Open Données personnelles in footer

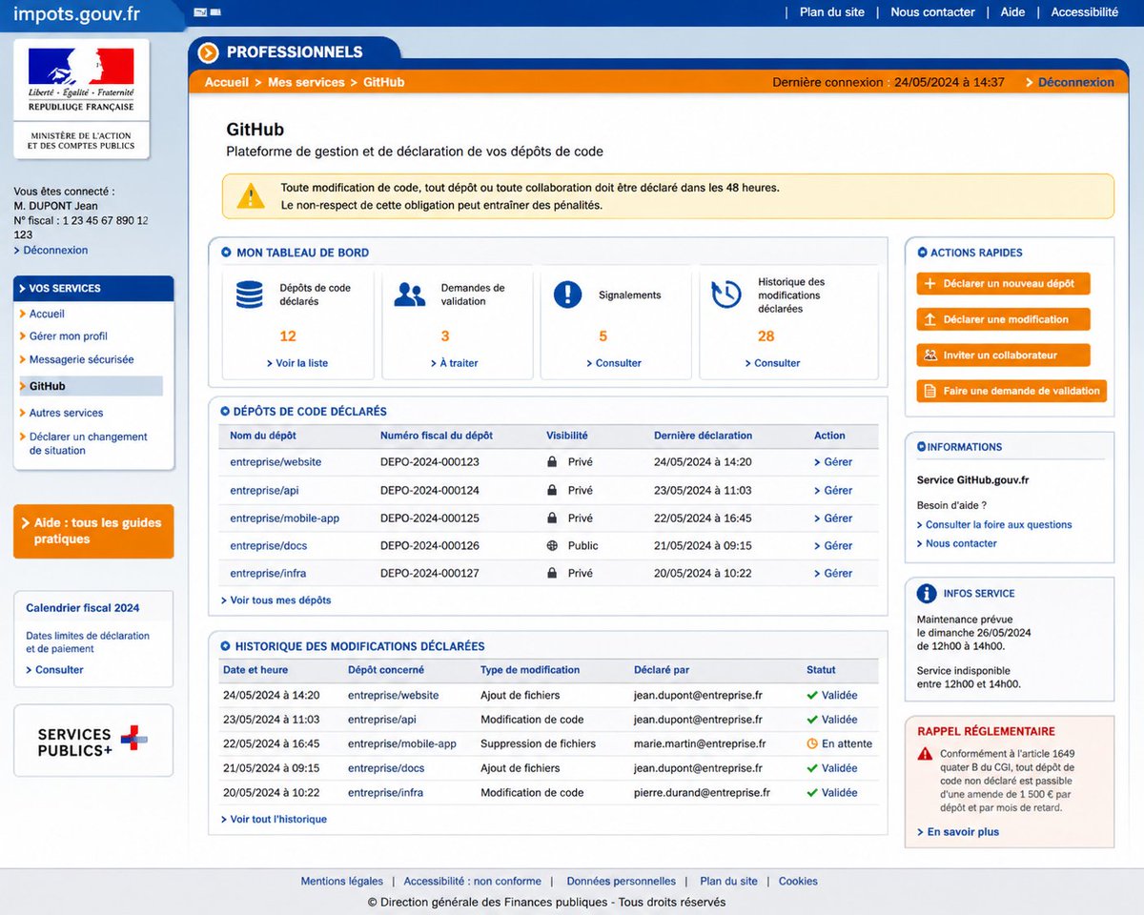pos(622,882)
